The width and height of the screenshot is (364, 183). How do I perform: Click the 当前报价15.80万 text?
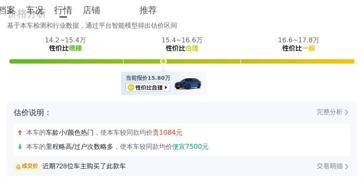click(148, 78)
